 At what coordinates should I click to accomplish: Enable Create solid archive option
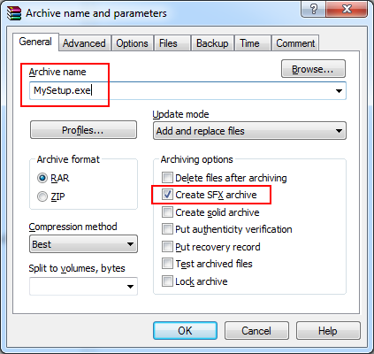tap(167, 212)
